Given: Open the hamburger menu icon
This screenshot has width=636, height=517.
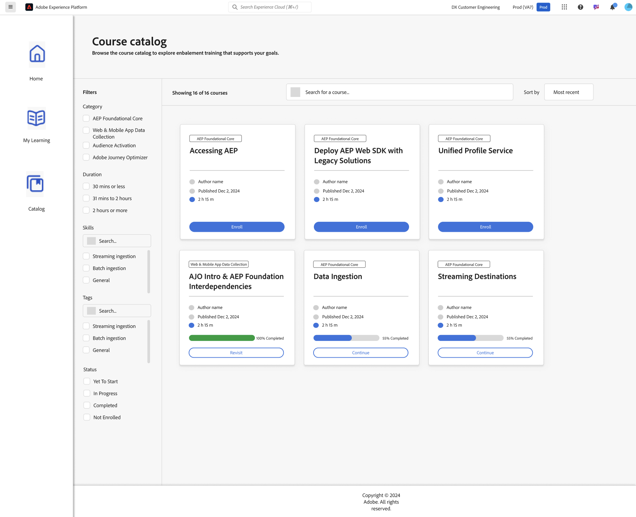Looking at the screenshot, I should tap(10, 7).
